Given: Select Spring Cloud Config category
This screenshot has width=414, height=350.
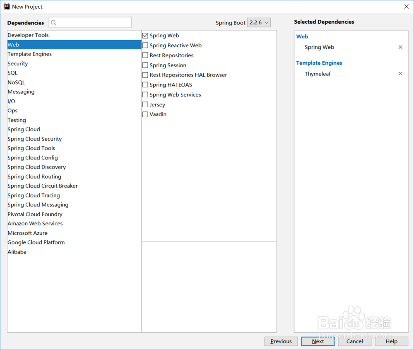Looking at the screenshot, I should pos(75,158).
